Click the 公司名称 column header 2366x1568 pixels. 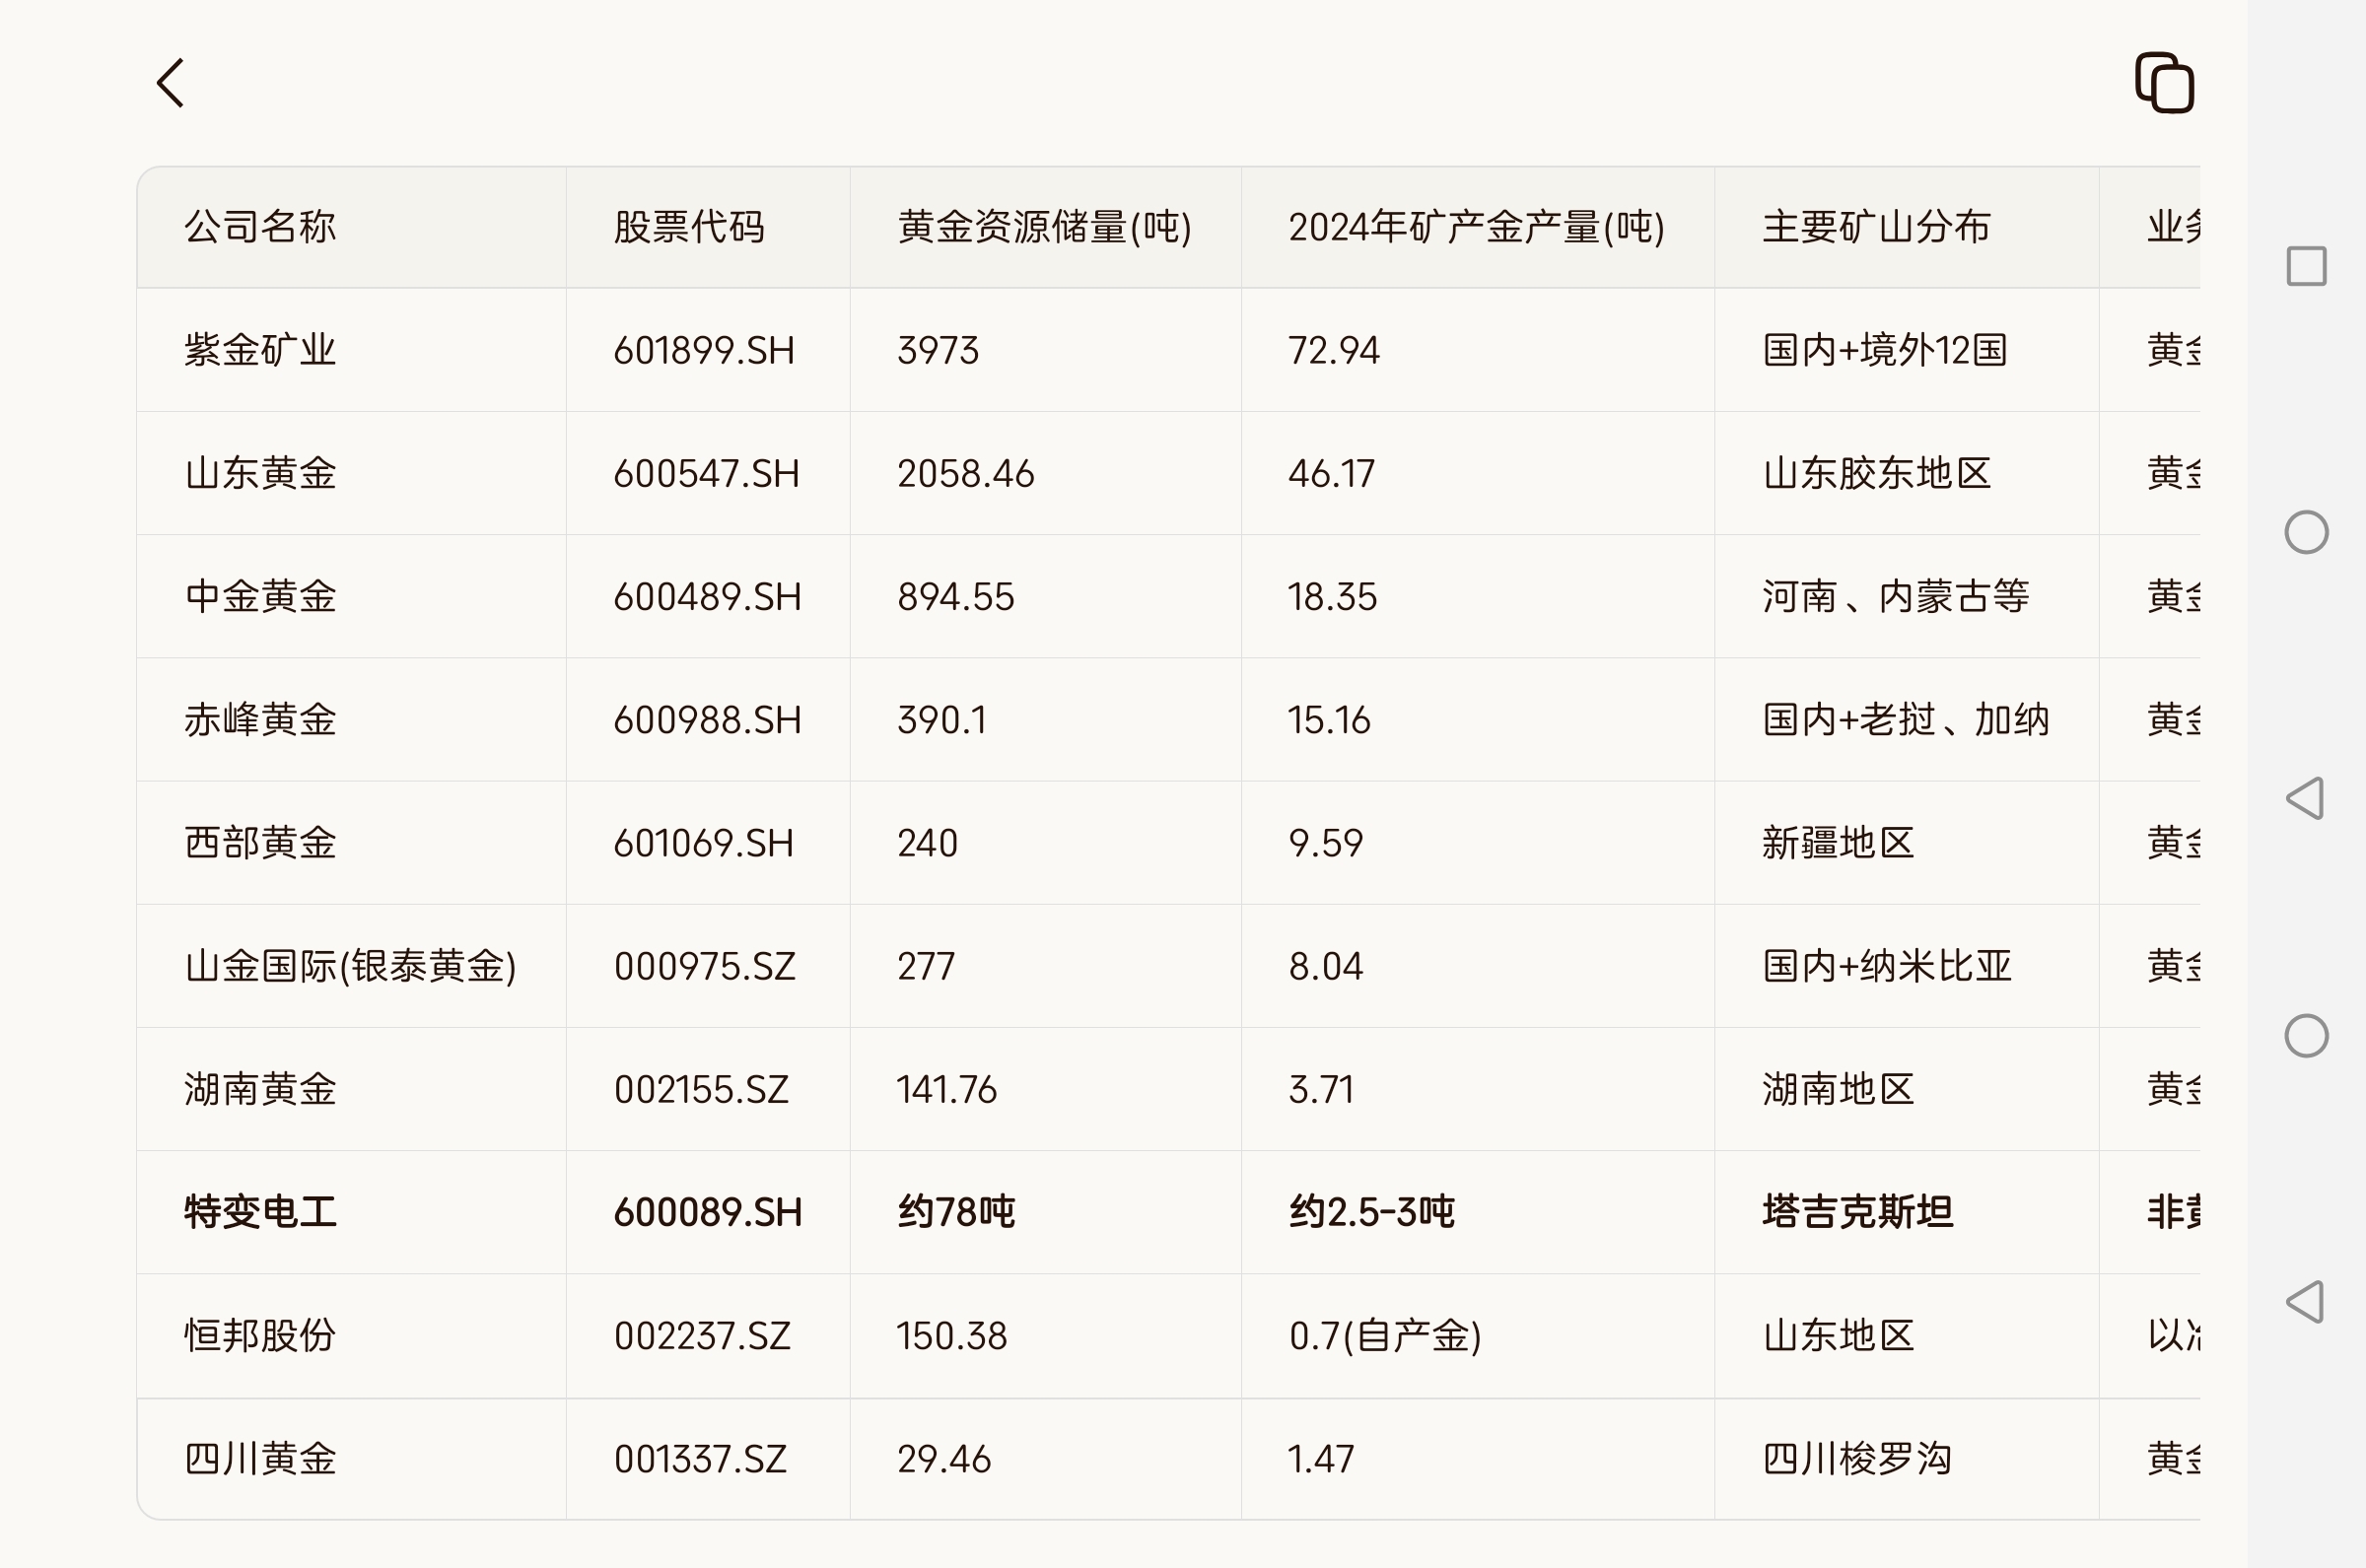coord(260,227)
